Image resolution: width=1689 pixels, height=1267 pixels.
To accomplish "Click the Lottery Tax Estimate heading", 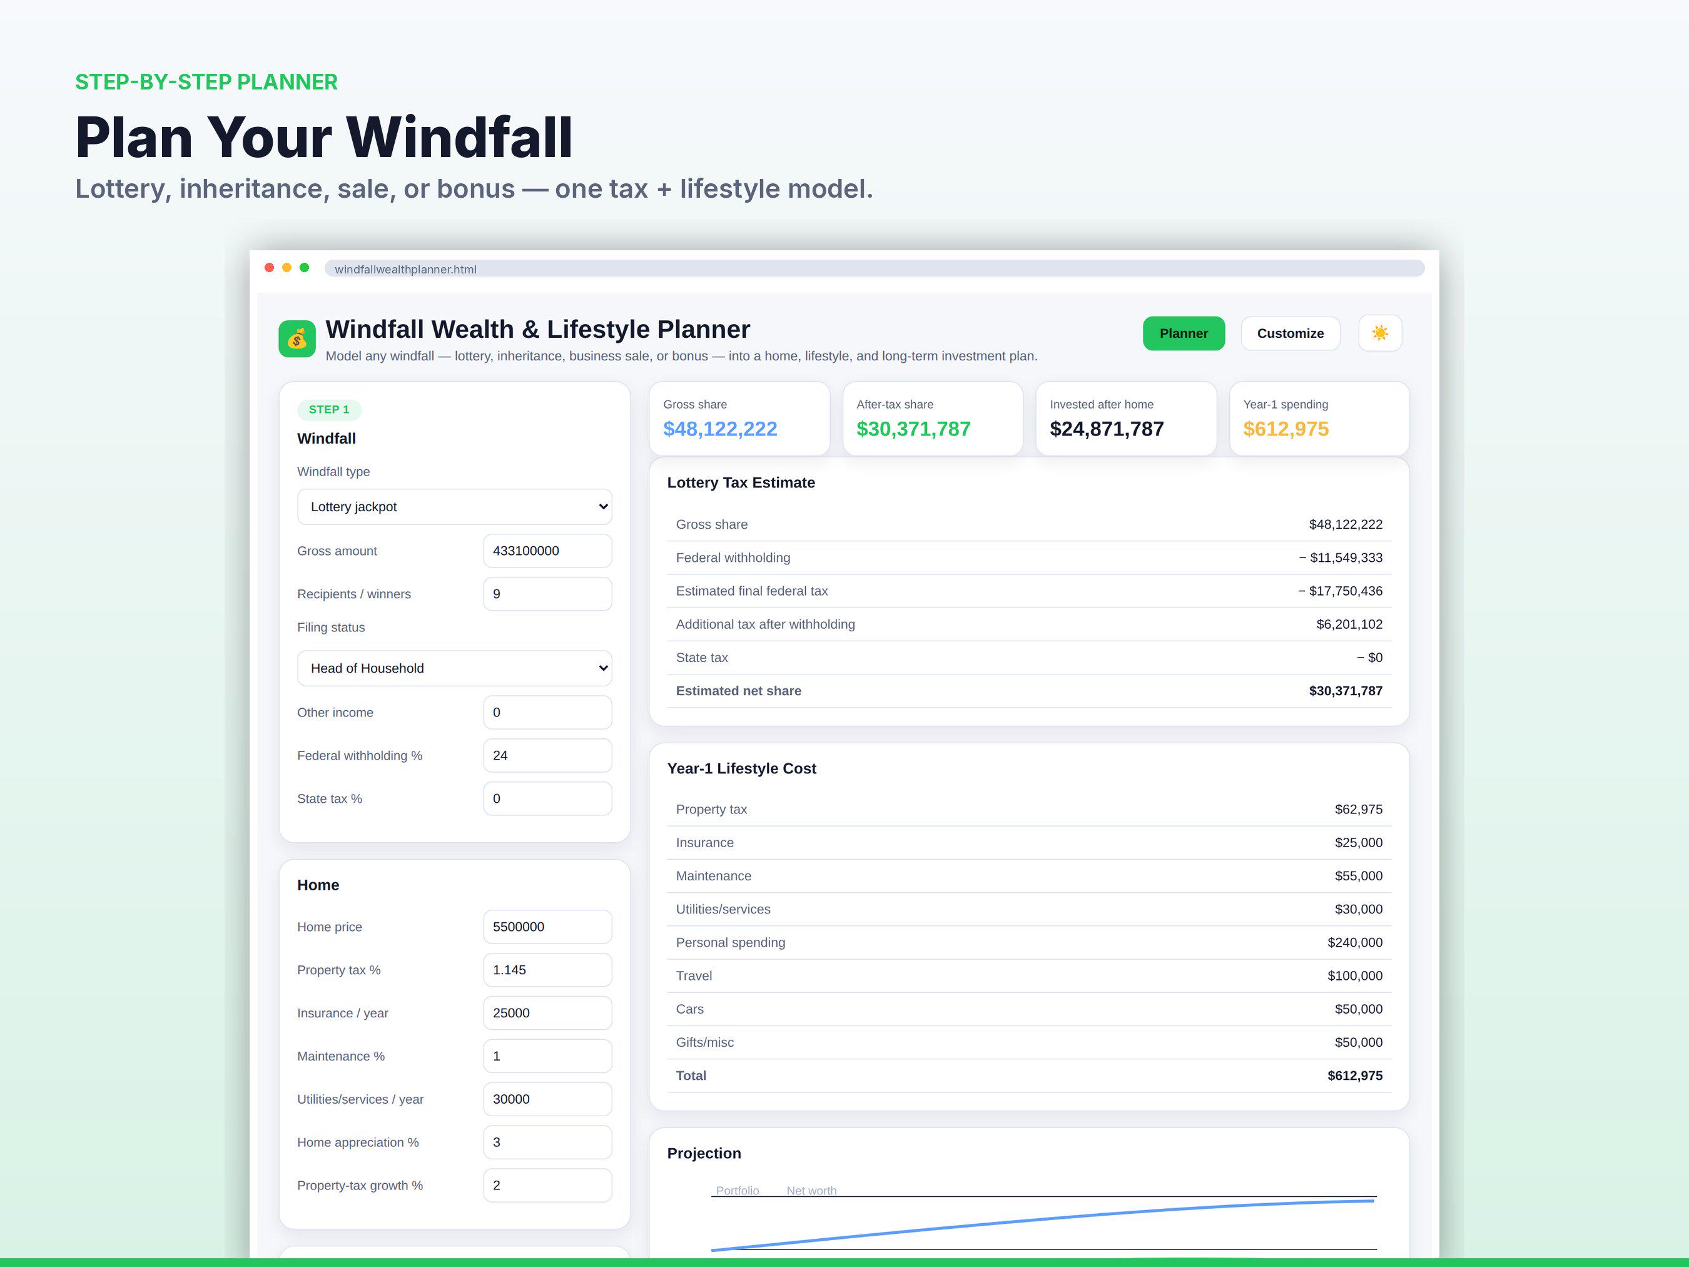I will (741, 482).
